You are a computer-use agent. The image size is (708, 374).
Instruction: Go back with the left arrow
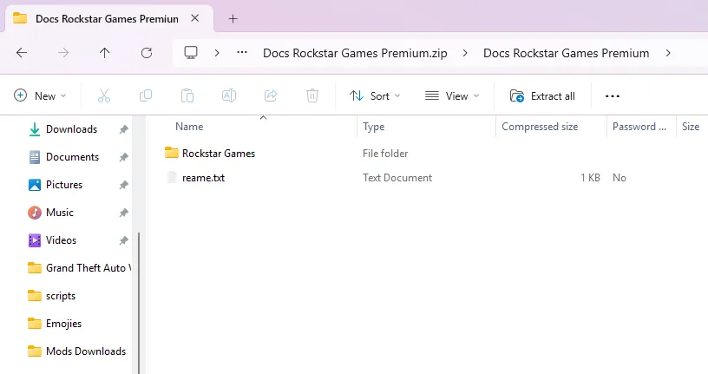22,53
